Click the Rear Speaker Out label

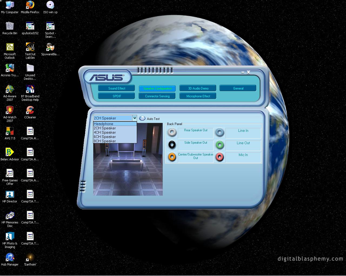tap(196, 133)
